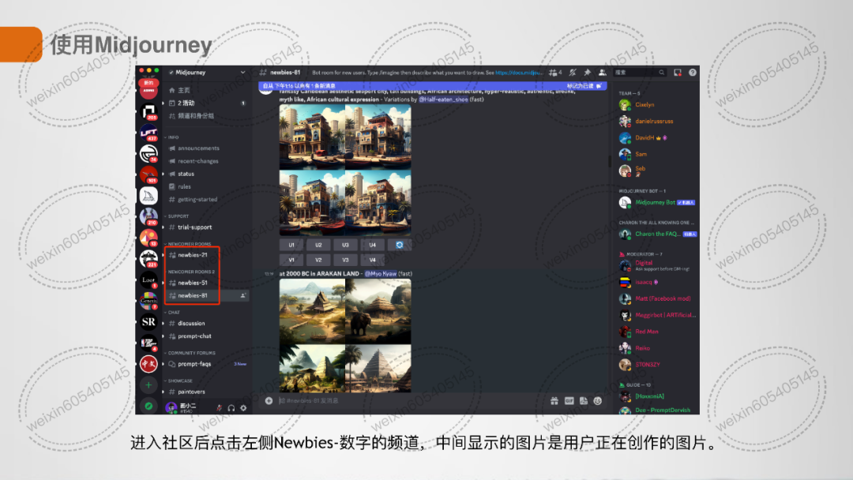Image resolution: width=853 pixels, height=480 pixels.
Task: Open the Midjourney sailboat server icon
Action: (148, 195)
